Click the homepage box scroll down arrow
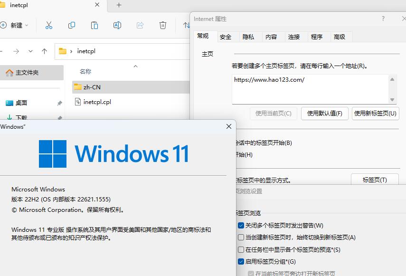This screenshot has width=406, height=276. (x=392, y=100)
